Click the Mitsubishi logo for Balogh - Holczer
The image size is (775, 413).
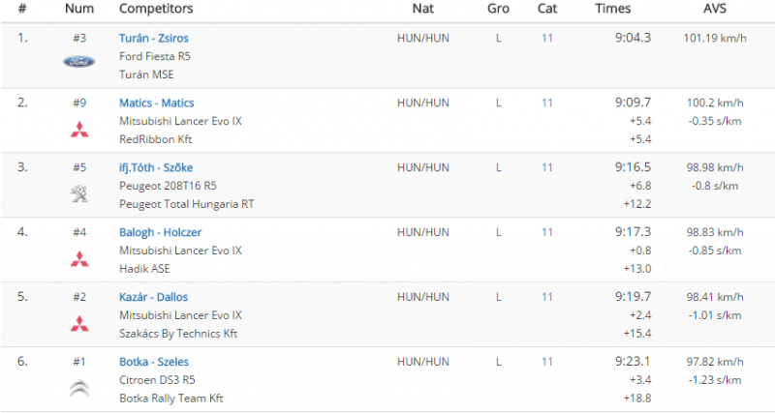point(79,258)
